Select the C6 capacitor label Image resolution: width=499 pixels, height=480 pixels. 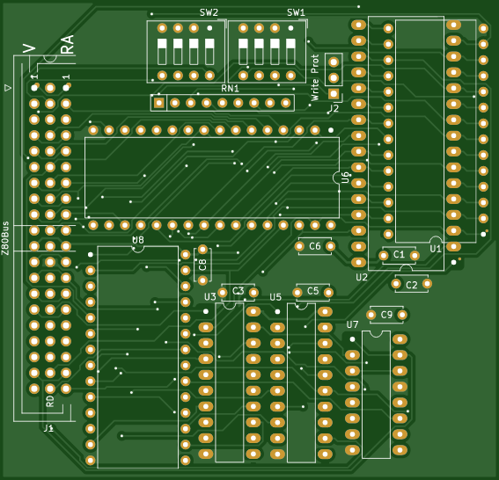pos(315,246)
